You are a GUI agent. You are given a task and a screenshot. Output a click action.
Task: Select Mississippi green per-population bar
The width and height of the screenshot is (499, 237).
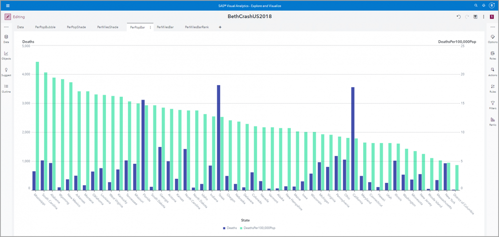pyautogui.click(x=37, y=126)
